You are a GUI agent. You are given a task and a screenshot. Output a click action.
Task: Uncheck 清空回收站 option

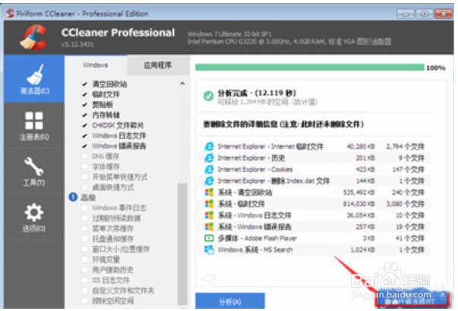coord(84,84)
